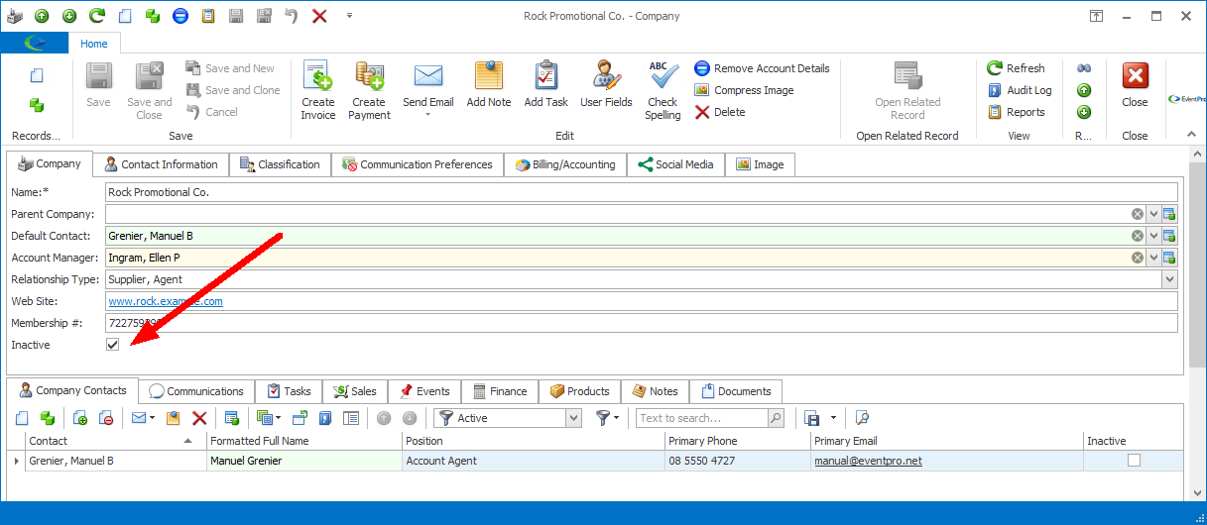Viewport: 1207px width, 525px height.
Task: Open the Social Media tab
Action: tap(675, 164)
